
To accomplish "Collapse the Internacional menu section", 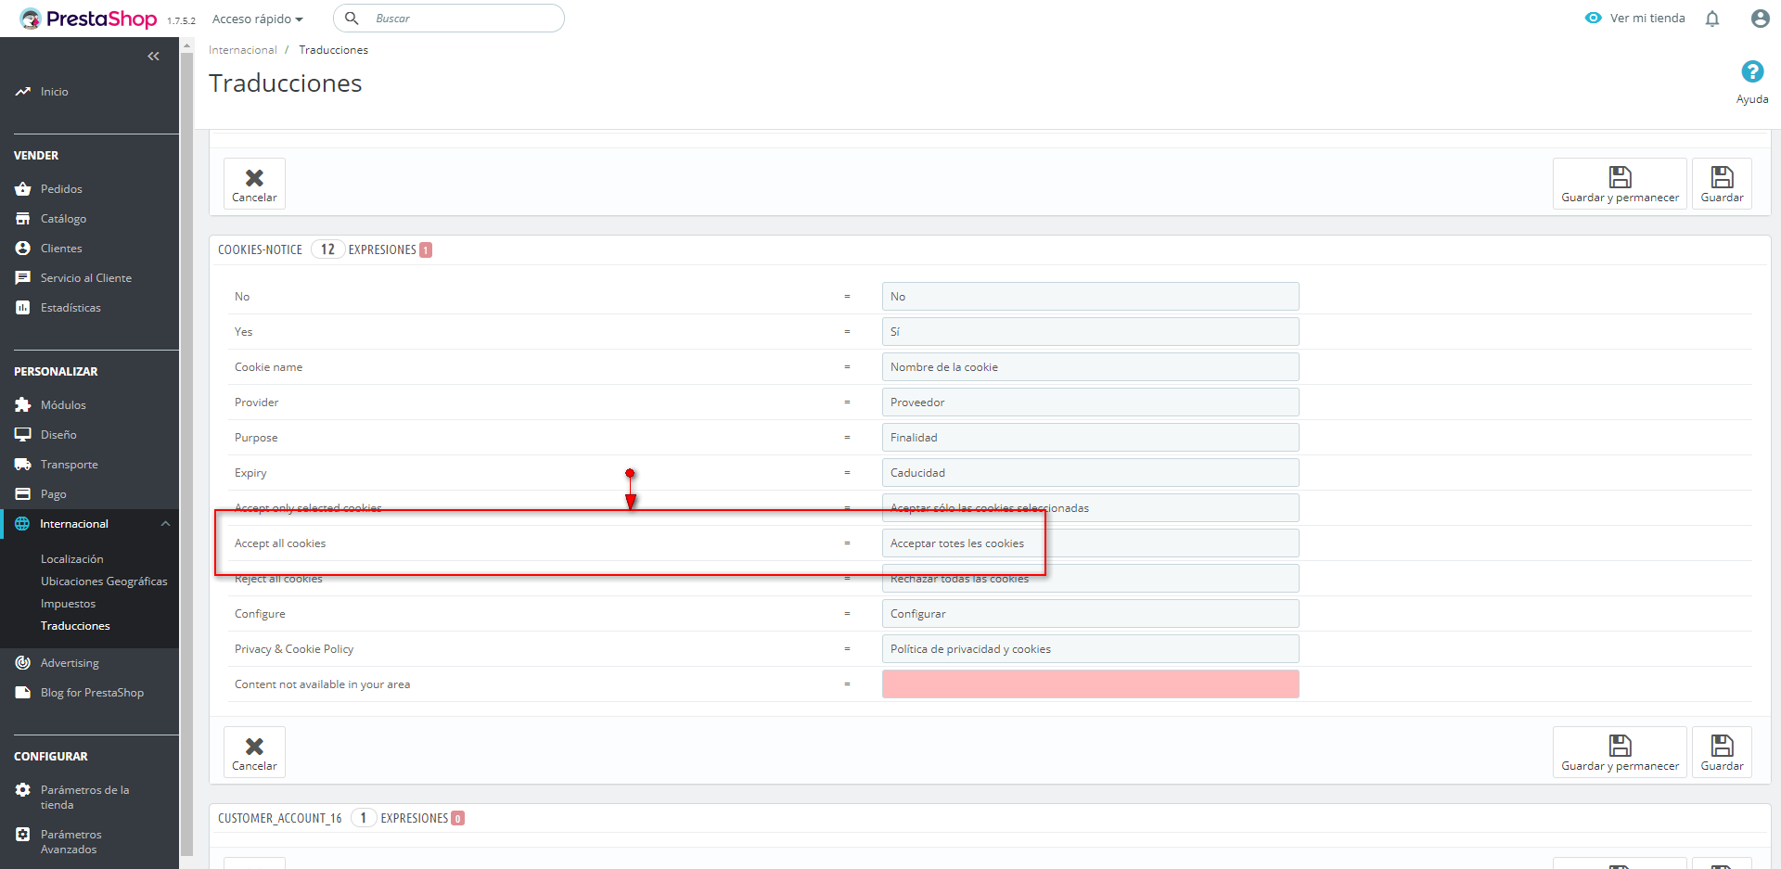I will pos(165,524).
